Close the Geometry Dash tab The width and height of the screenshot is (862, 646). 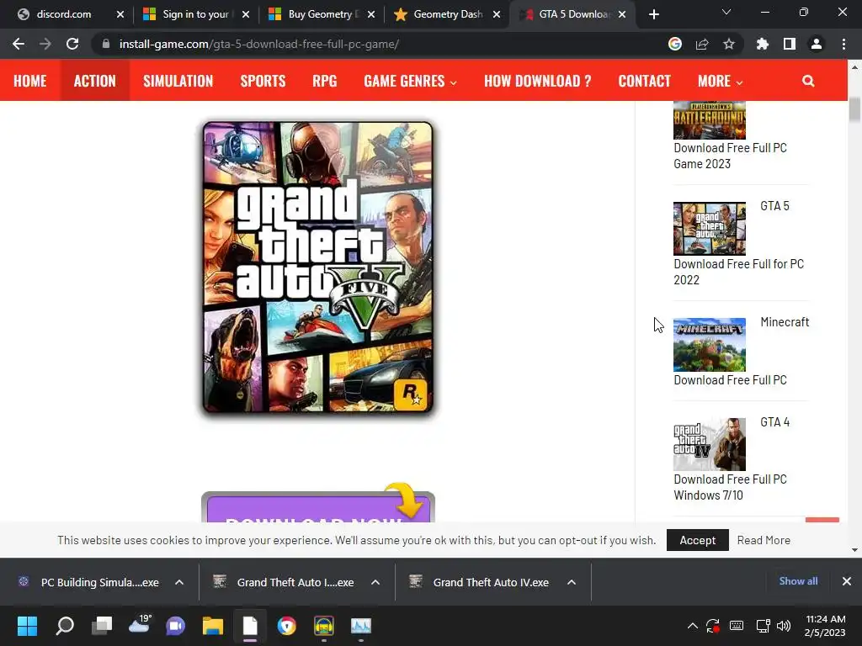click(497, 14)
